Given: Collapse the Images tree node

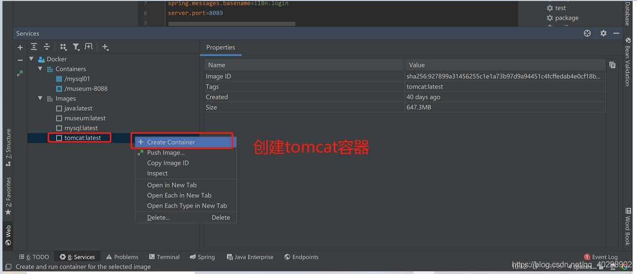Looking at the screenshot, I should (40, 98).
